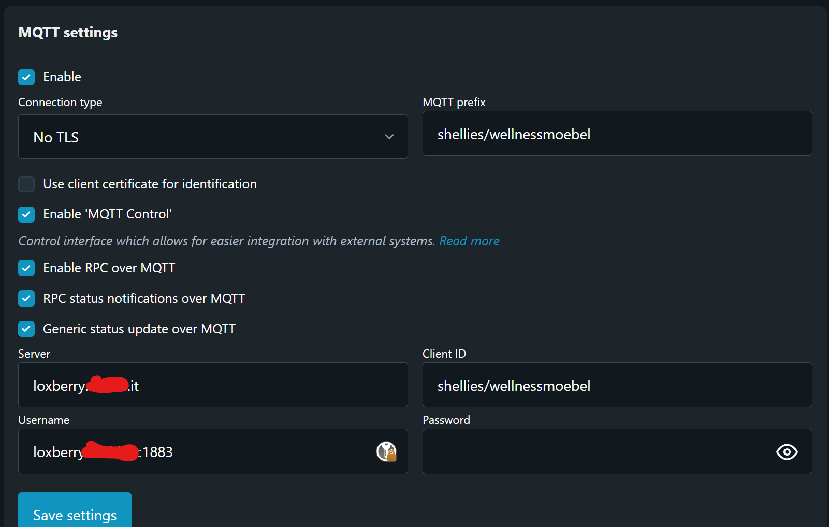Image resolution: width=829 pixels, height=527 pixels.
Task: Click the 'Password' field label
Action: (x=446, y=420)
